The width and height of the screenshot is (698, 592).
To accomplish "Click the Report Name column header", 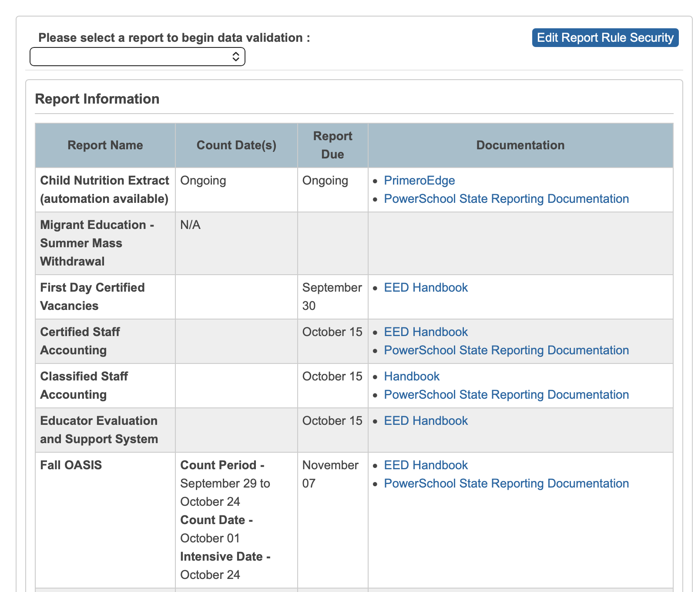I will tap(105, 145).
